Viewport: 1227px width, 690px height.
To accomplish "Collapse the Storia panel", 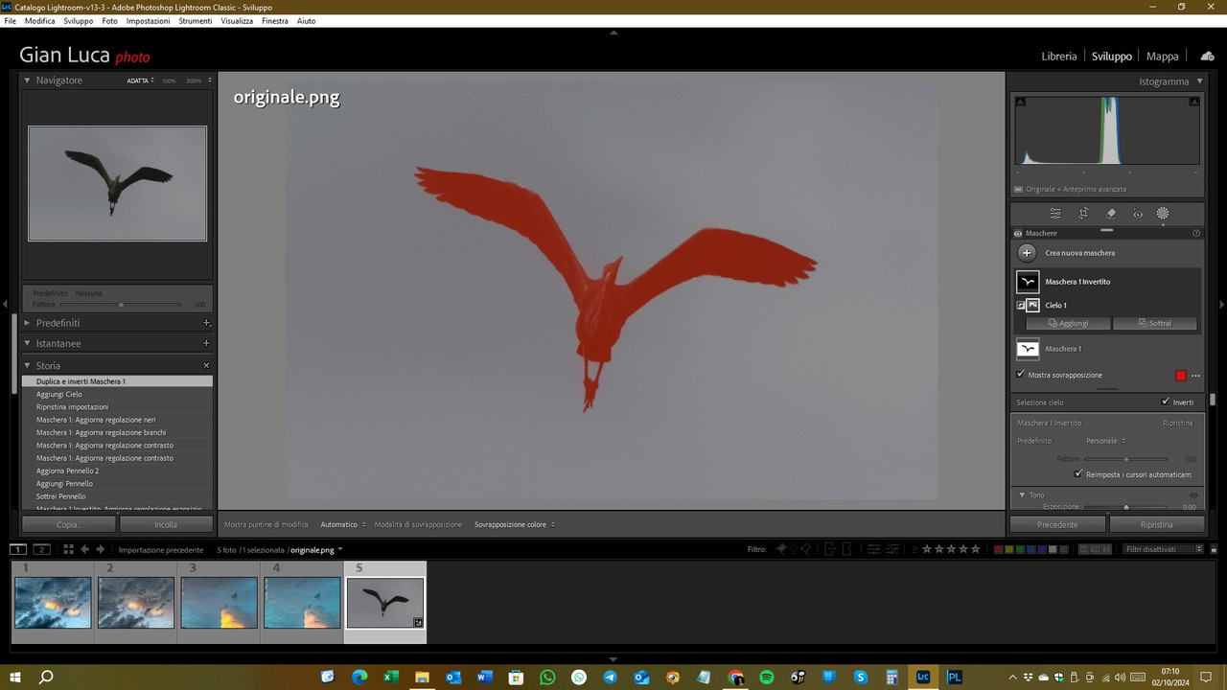I will click(27, 365).
